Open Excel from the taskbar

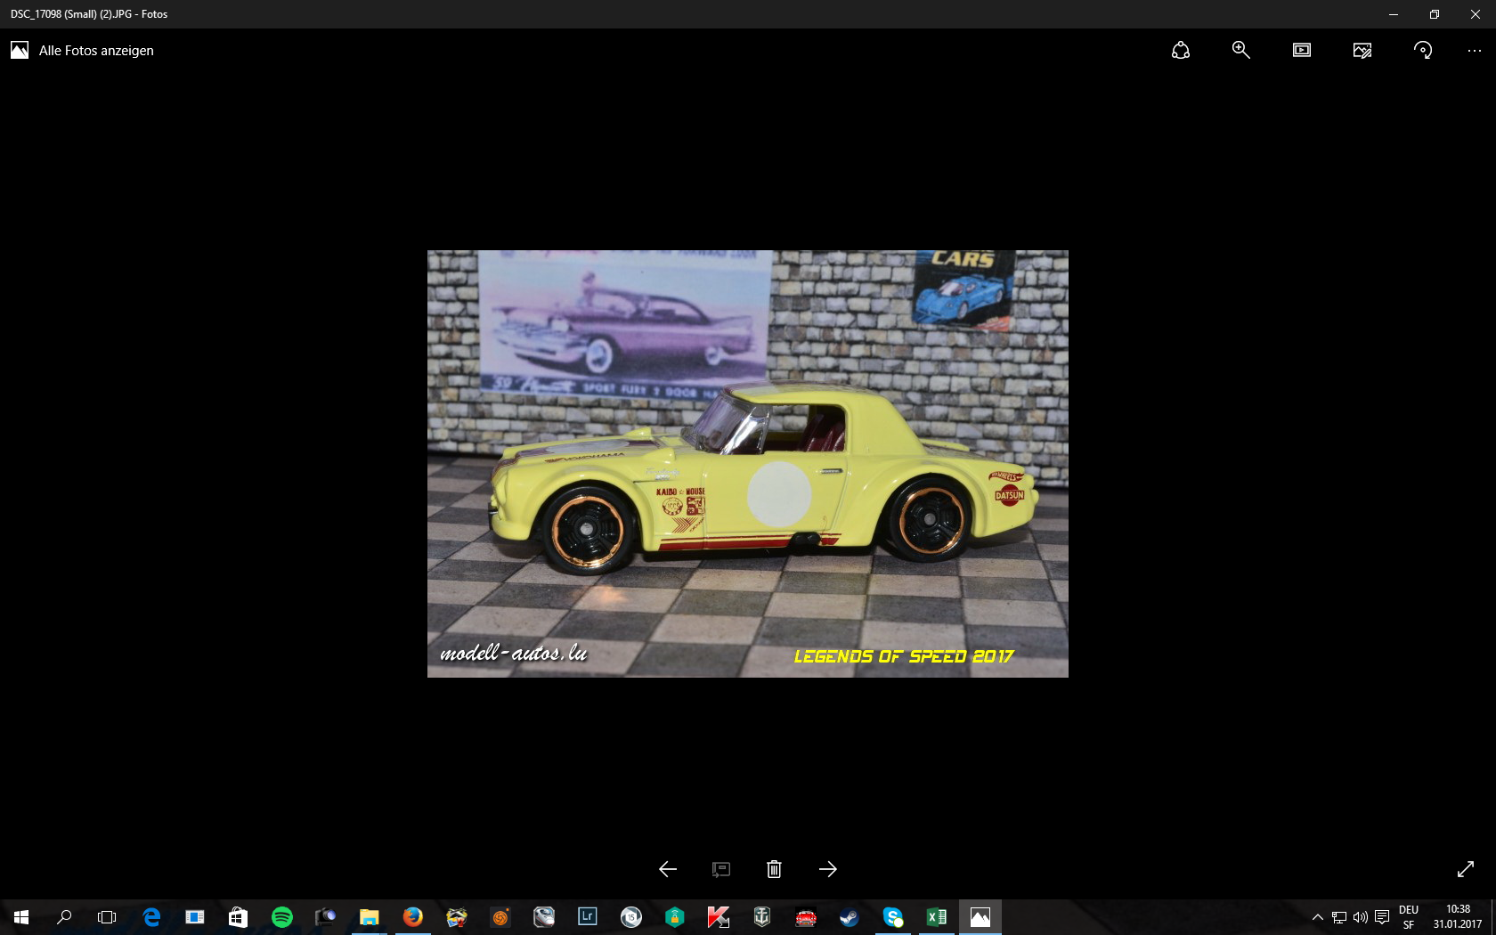[x=936, y=916]
